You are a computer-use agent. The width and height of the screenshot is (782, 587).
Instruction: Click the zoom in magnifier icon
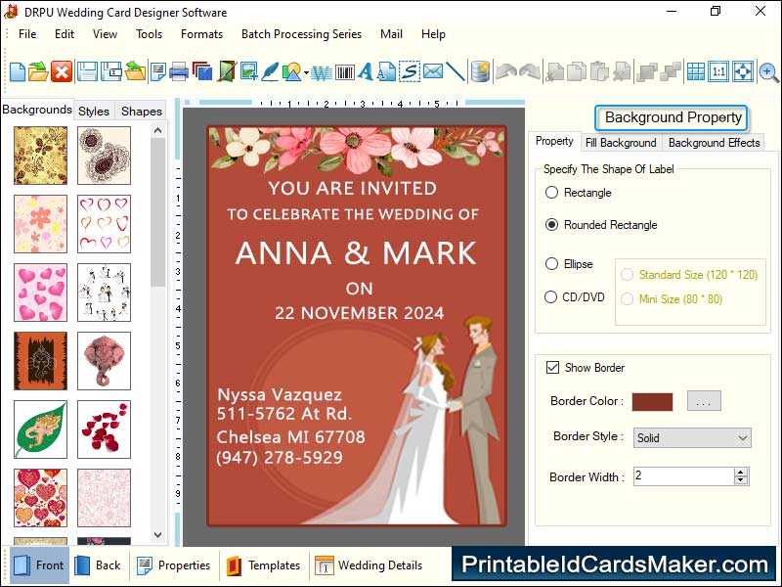pos(768,71)
